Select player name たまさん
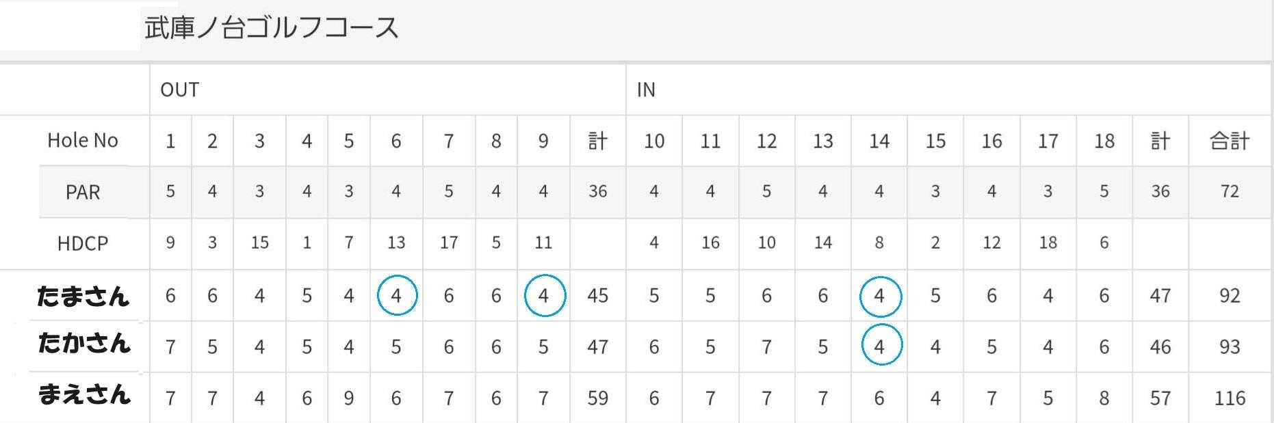Viewport: 1274px width, 423px height. [x=83, y=296]
